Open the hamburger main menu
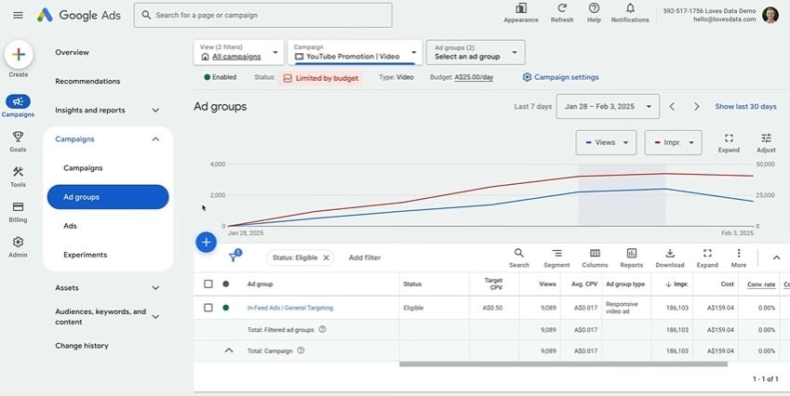Screen dimensions: 790x396 [x=18, y=15]
